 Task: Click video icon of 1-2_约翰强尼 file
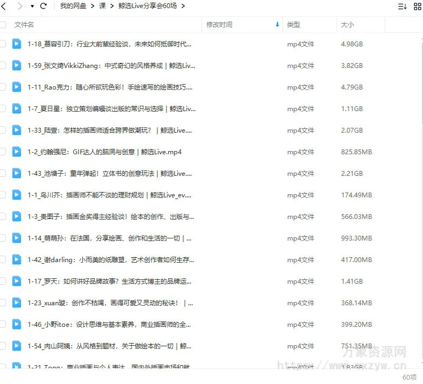17,152
